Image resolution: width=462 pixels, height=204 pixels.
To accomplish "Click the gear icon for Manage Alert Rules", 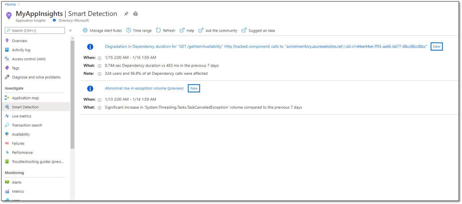I will pyautogui.click(x=85, y=30).
